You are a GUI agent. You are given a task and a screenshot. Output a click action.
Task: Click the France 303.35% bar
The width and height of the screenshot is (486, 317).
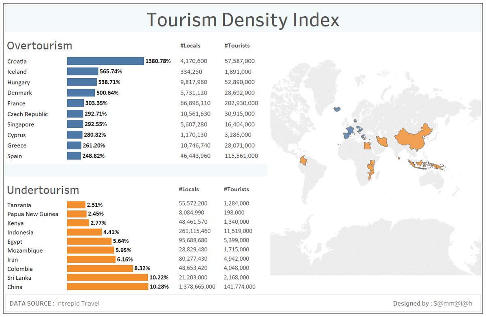(75, 103)
